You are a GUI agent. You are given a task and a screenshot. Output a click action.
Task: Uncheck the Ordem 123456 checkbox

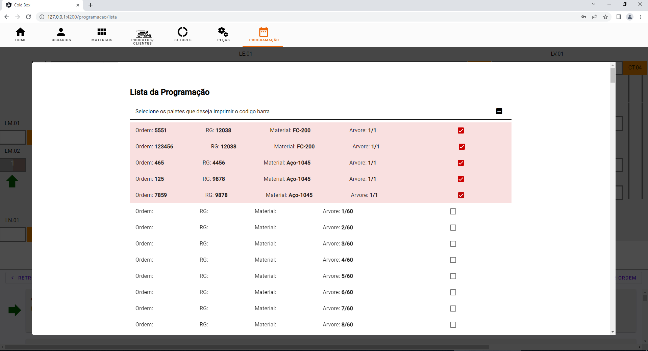[x=462, y=147]
